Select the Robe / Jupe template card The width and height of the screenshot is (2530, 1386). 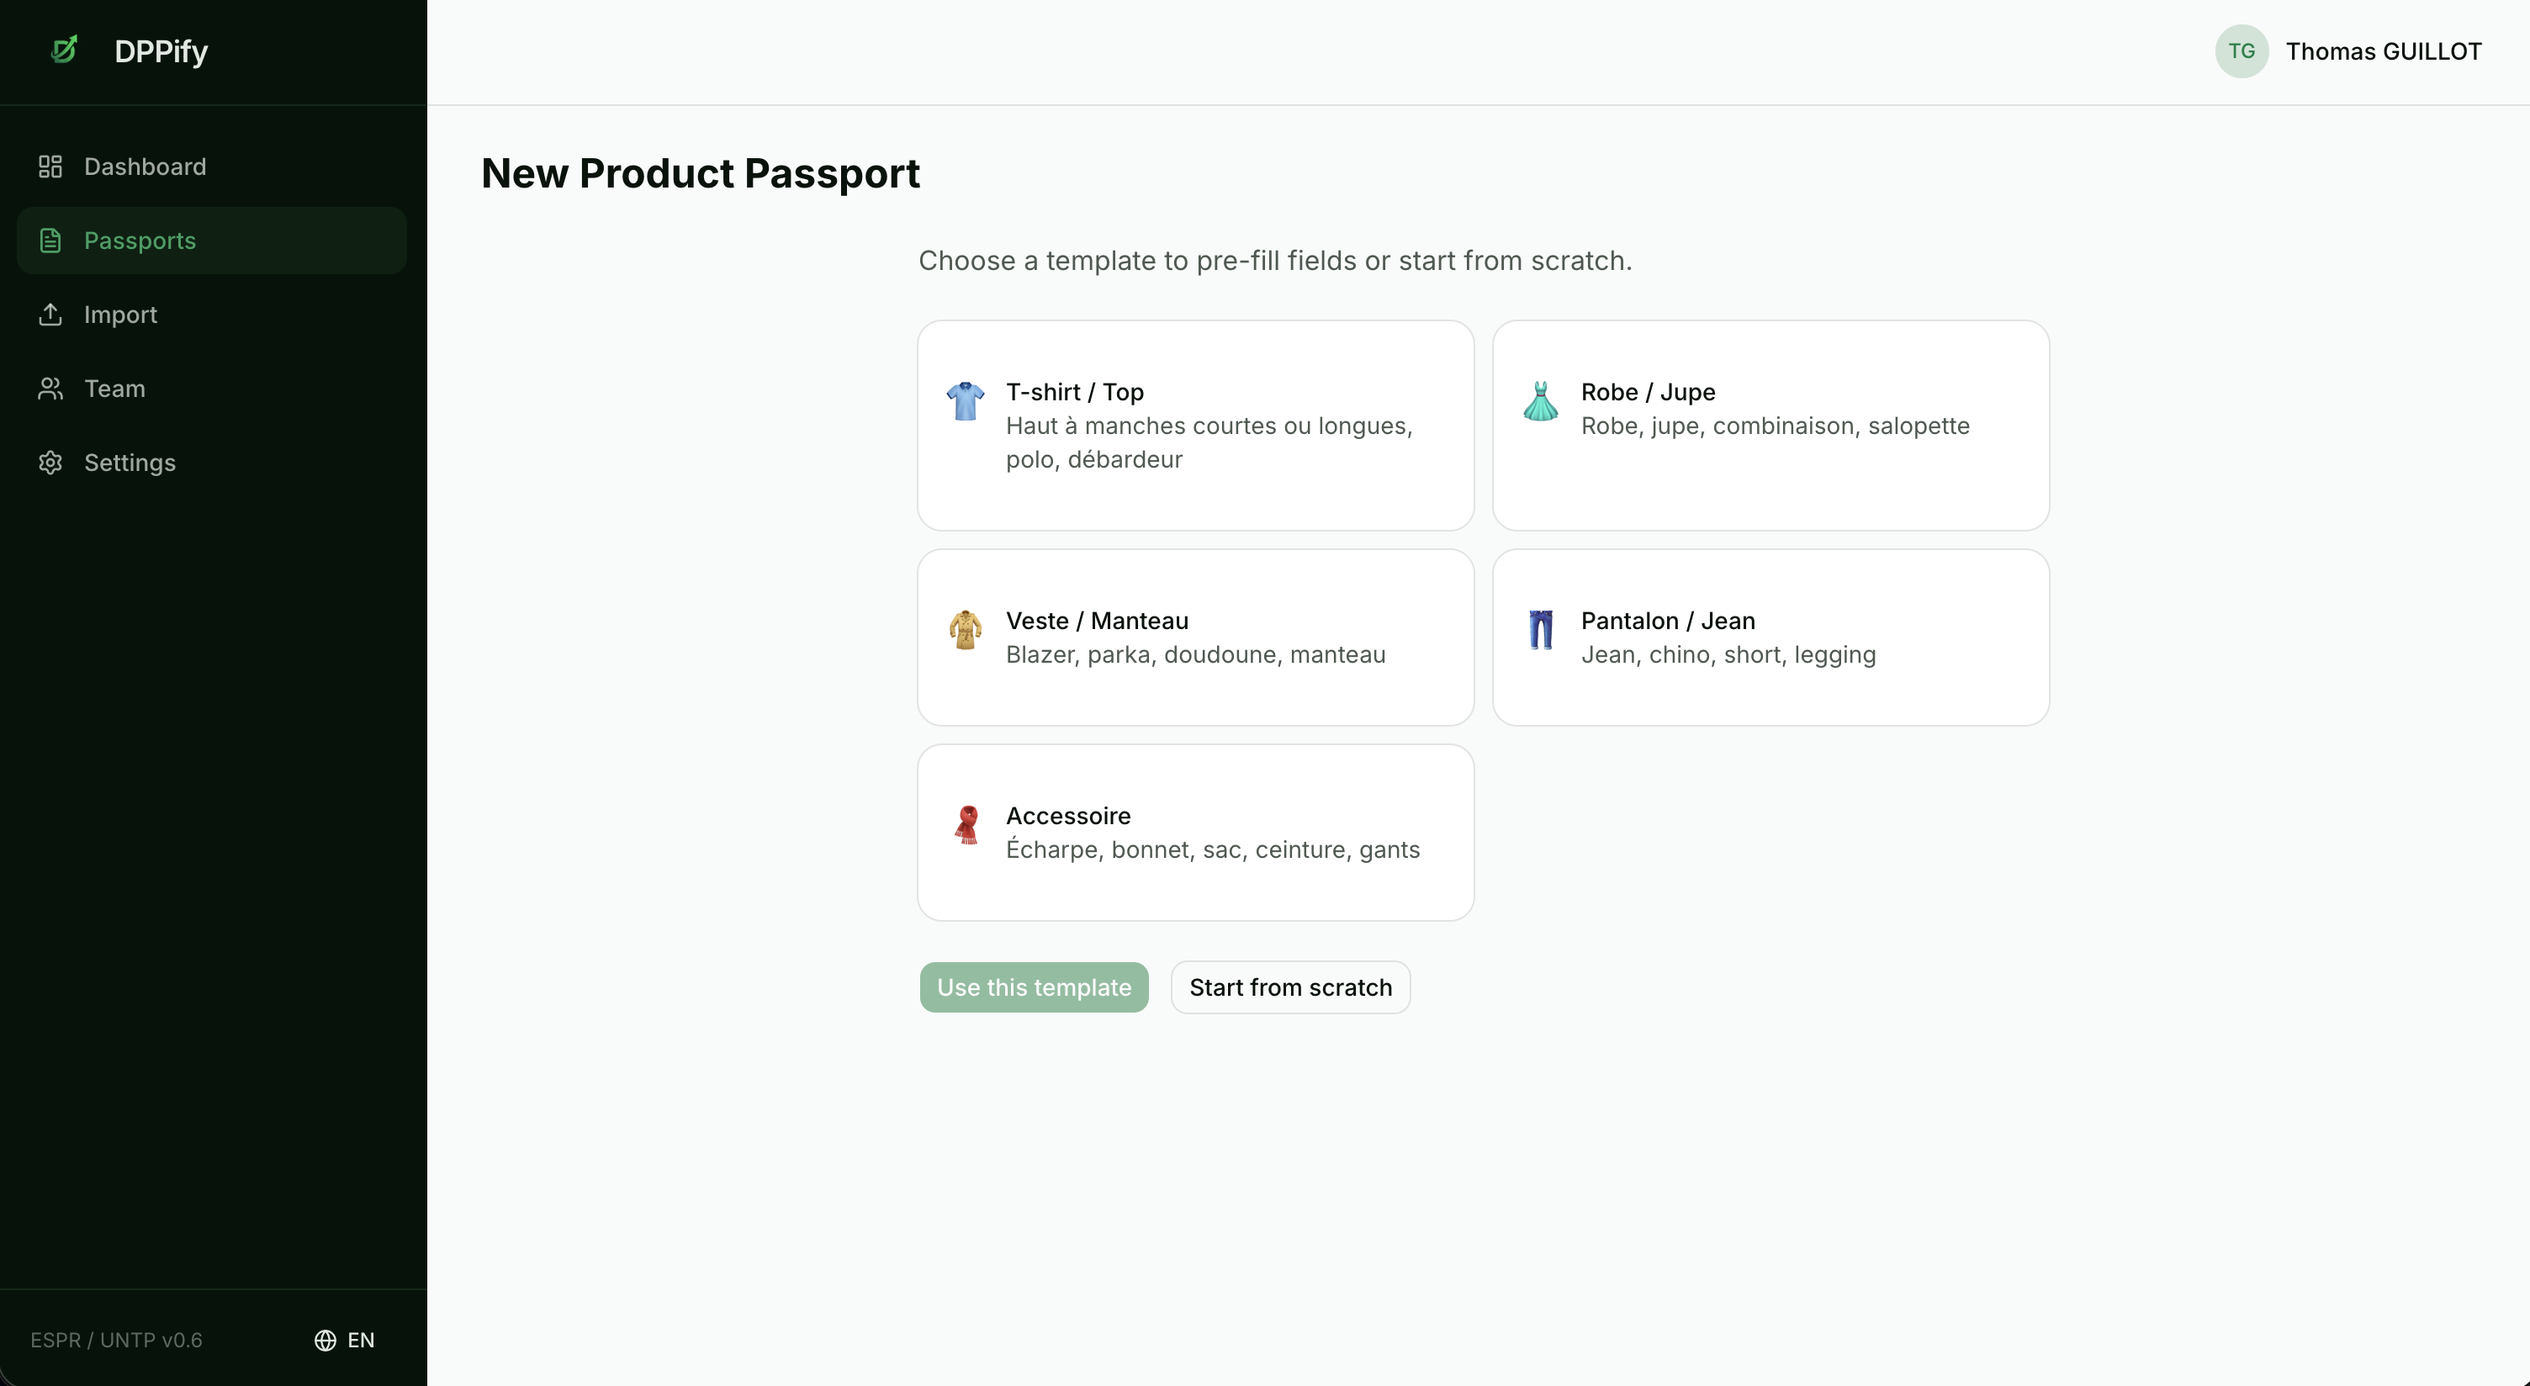(1770, 425)
